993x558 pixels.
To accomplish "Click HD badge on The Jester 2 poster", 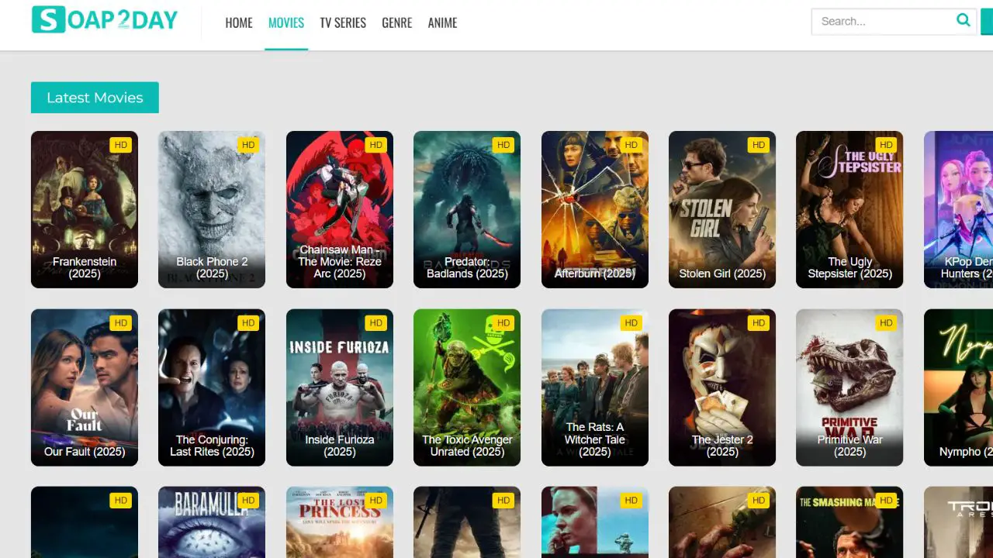I will click(x=758, y=323).
